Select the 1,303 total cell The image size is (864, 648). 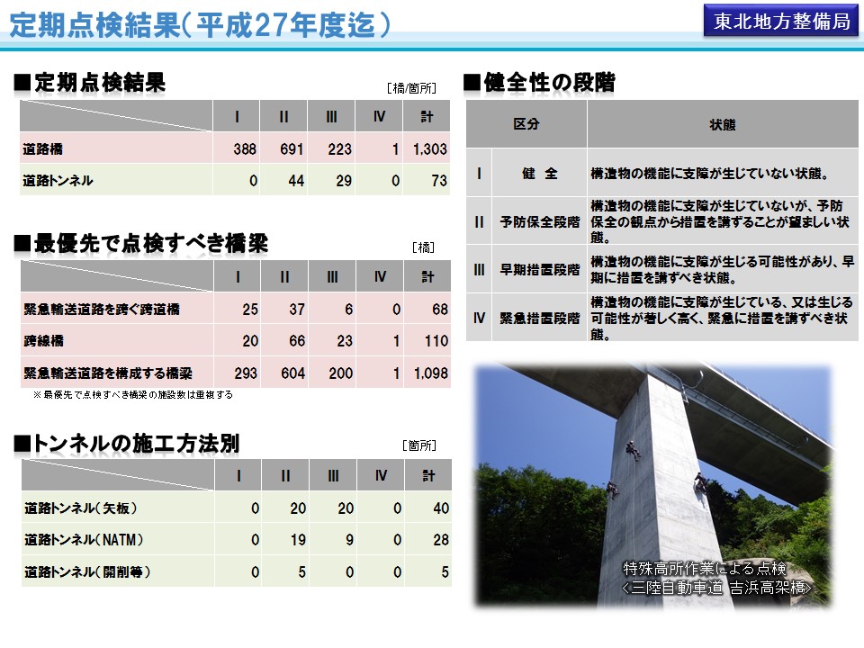coord(428,149)
